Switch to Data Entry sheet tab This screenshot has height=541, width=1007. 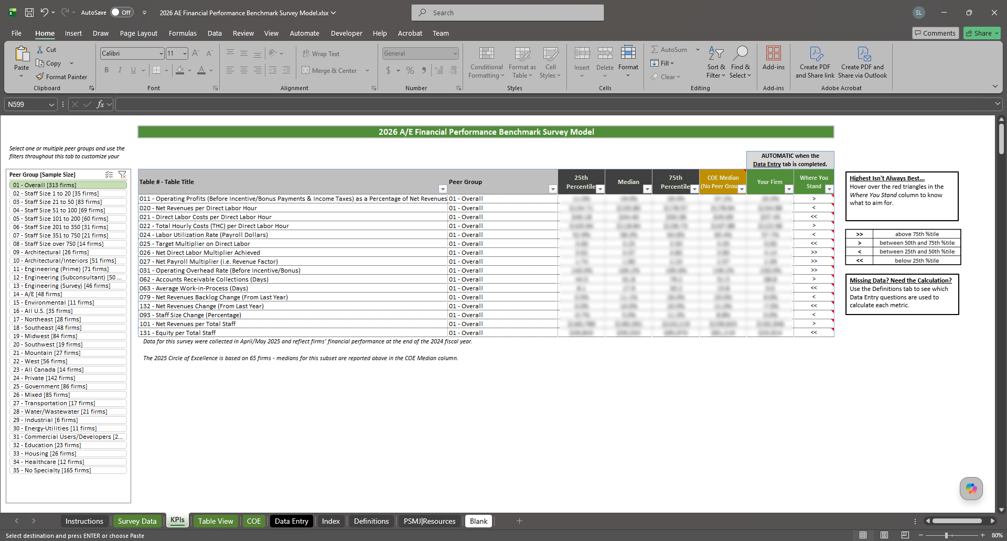[291, 521]
